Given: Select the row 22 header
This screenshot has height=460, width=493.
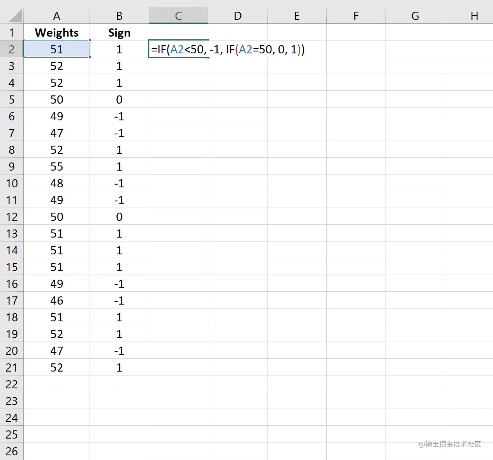Looking at the screenshot, I should coord(12,384).
